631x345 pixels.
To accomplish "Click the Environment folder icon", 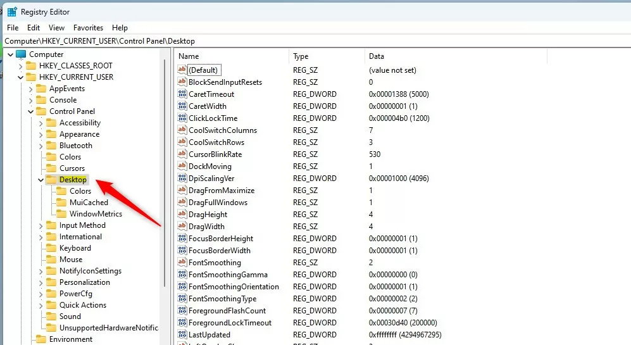I will coord(41,339).
